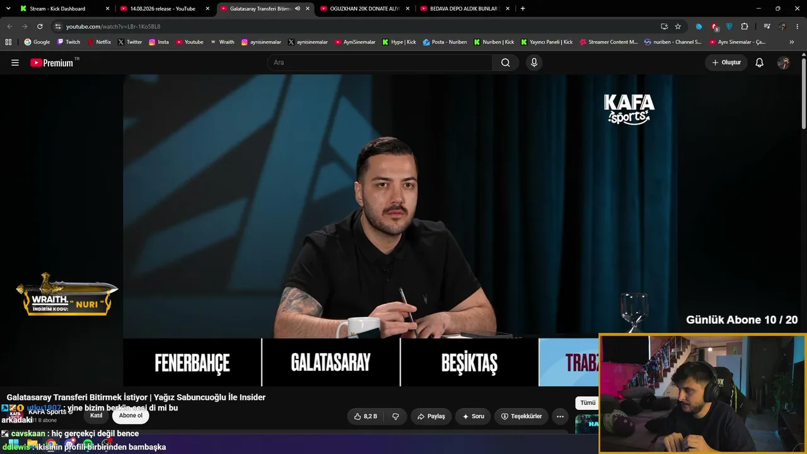807x454 pixels.
Task: Dislike the video with thumbs down
Action: pyautogui.click(x=396, y=416)
